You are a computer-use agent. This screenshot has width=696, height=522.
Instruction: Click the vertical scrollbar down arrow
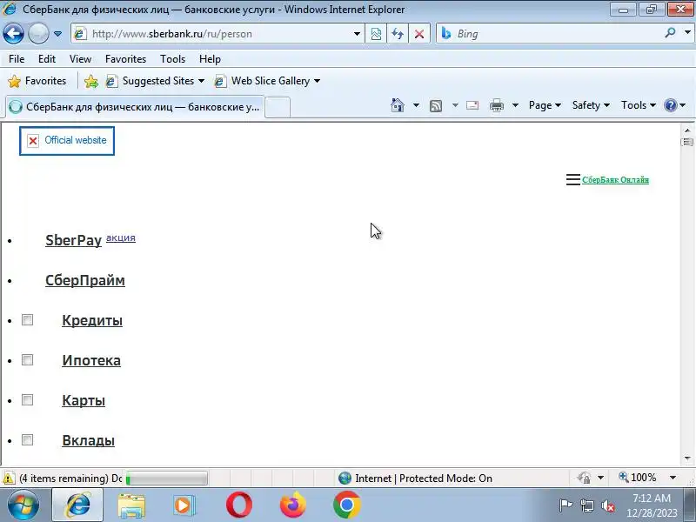click(x=687, y=458)
